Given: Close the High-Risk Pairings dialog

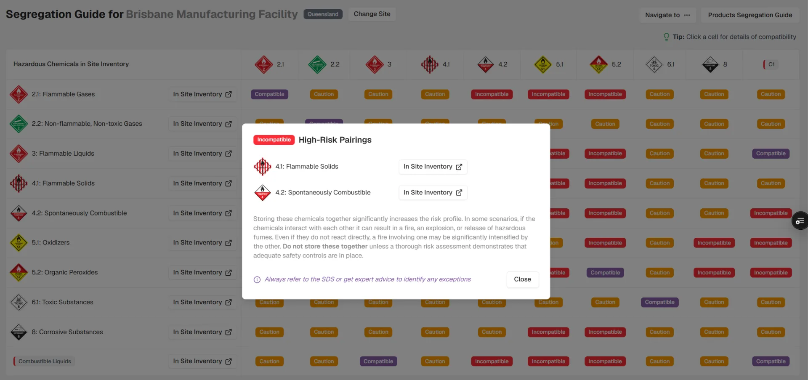Looking at the screenshot, I should tap(522, 279).
